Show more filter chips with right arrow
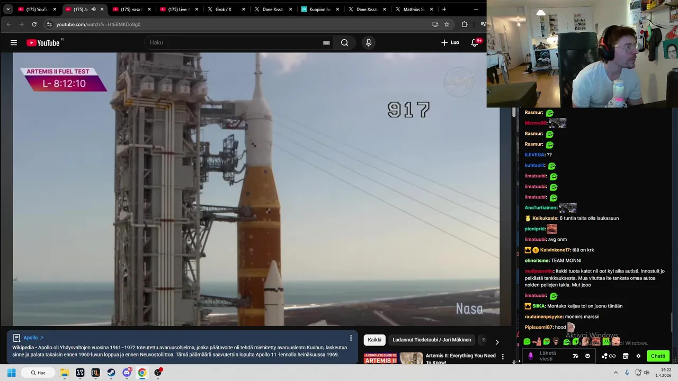678x381 pixels. pos(497,342)
